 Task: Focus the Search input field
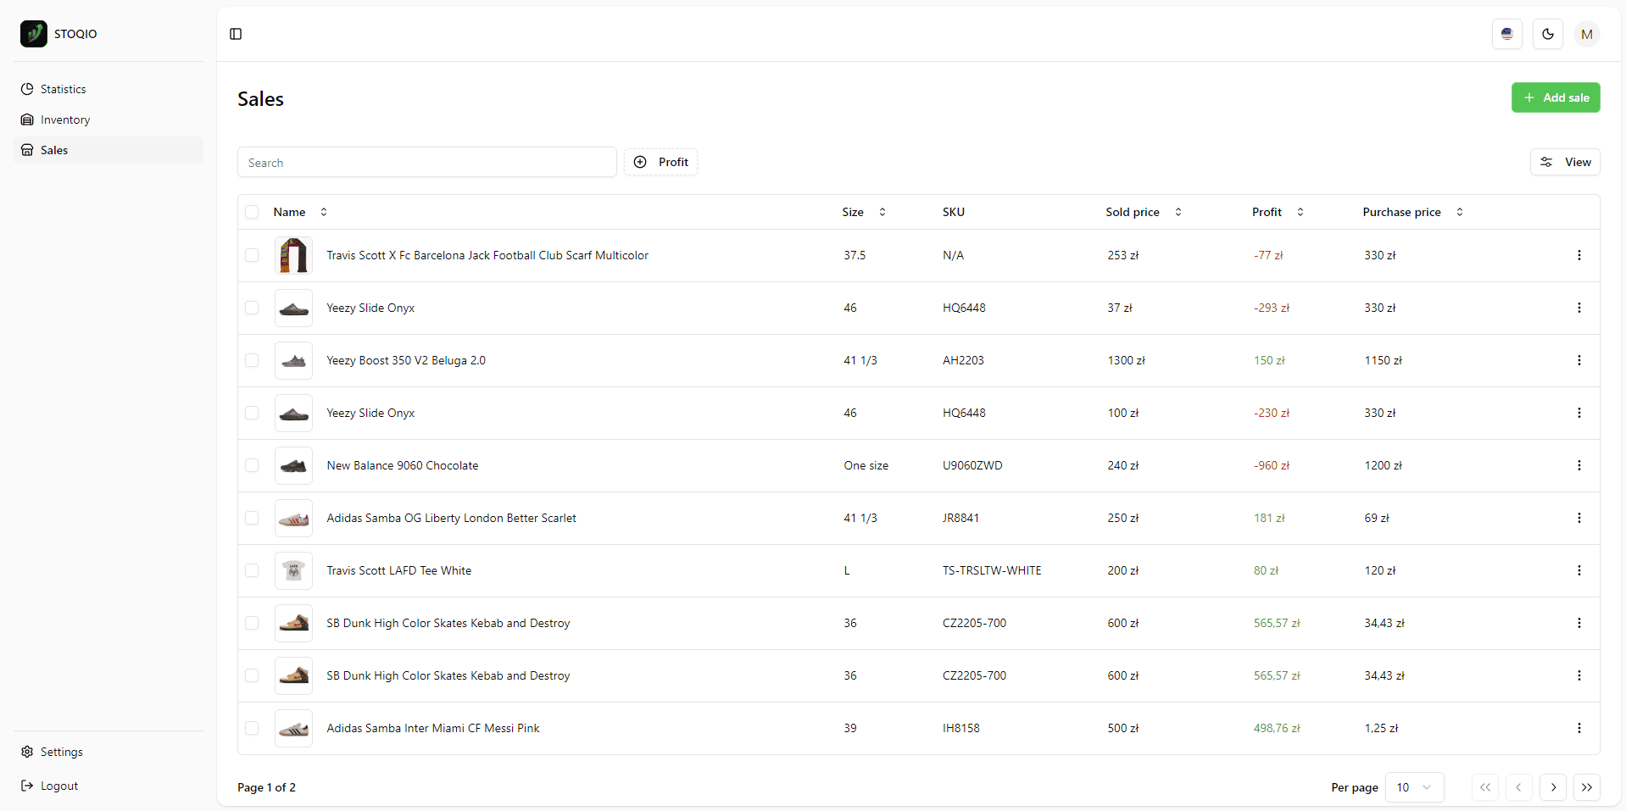426,163
